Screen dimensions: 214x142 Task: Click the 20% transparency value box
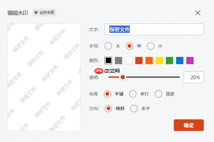click(x=194, y=77)
